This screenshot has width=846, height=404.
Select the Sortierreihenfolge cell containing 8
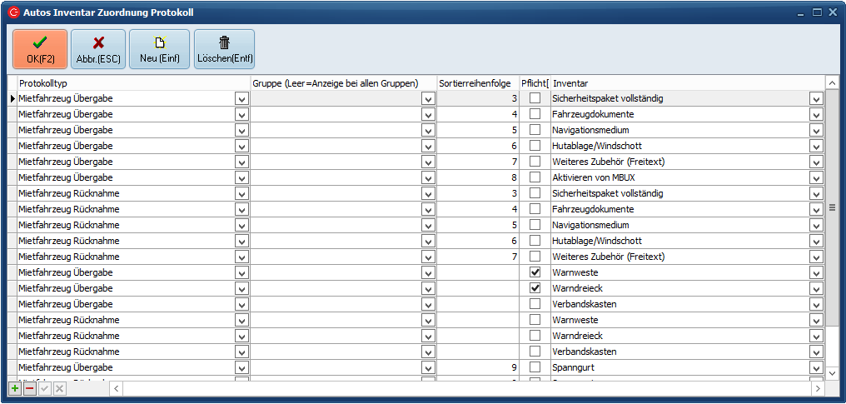(x=477, y=177)
